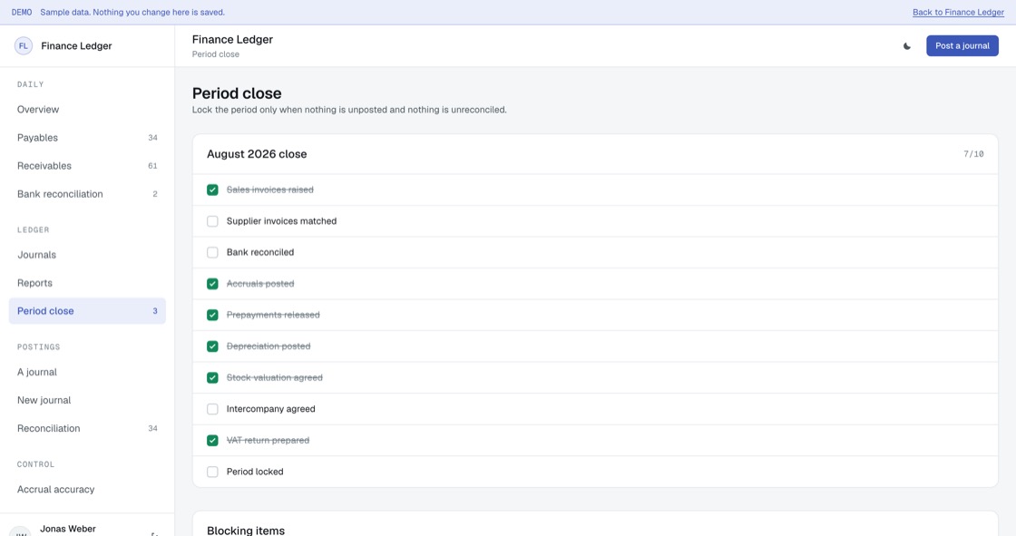Toggle dark mode with the moon icon

click(x=906, y=46)
